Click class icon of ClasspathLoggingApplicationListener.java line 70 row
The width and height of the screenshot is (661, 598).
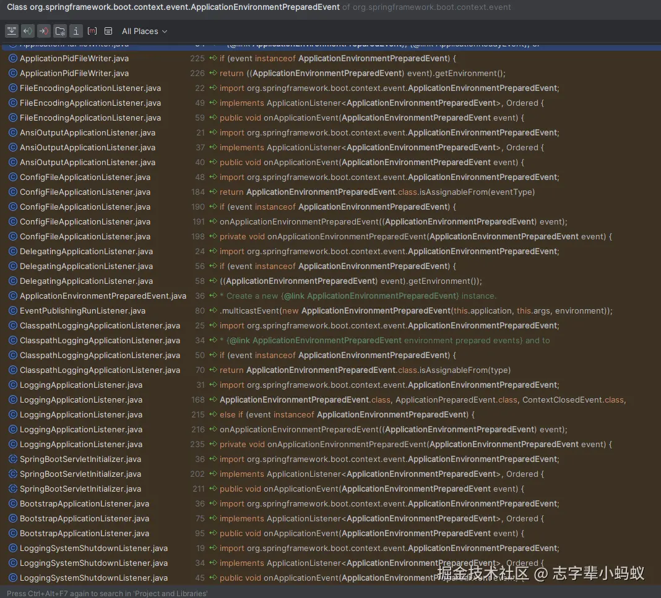(13, 370)
